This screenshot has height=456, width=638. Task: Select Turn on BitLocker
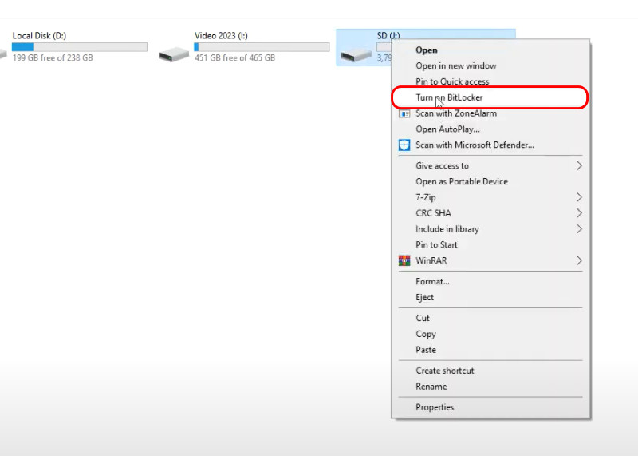(490, 97)
